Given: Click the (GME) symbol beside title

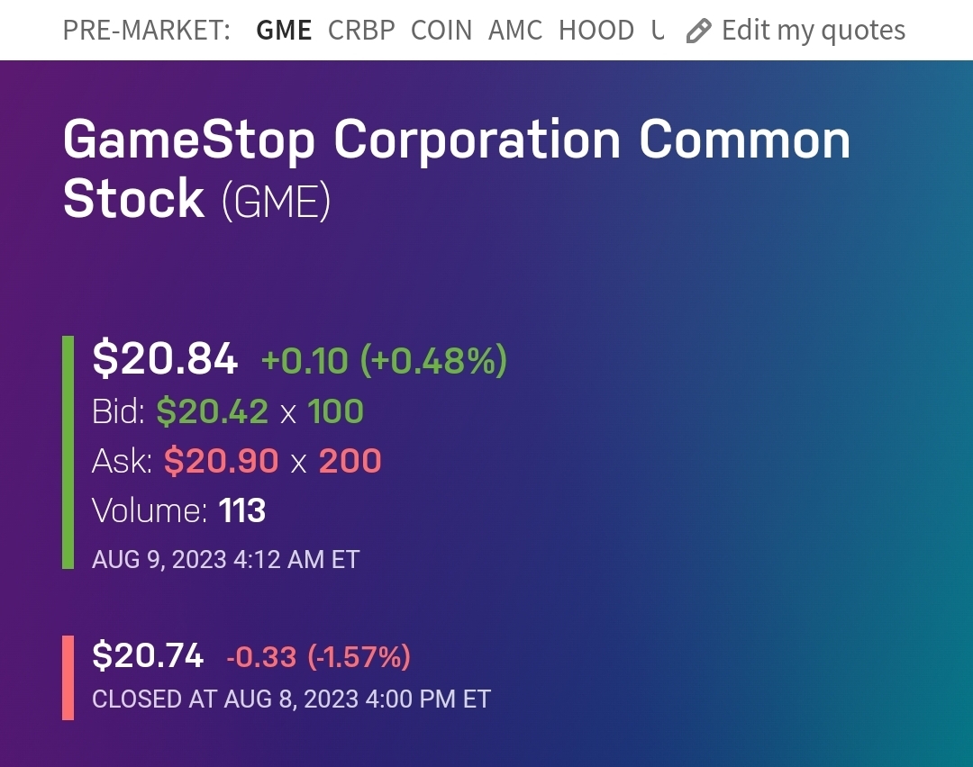Looking at the screenshot, I should tap(277, 201).
